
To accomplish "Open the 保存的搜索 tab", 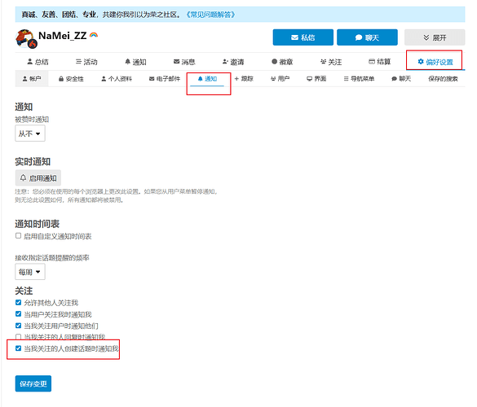I will click(x=443, y=79).
